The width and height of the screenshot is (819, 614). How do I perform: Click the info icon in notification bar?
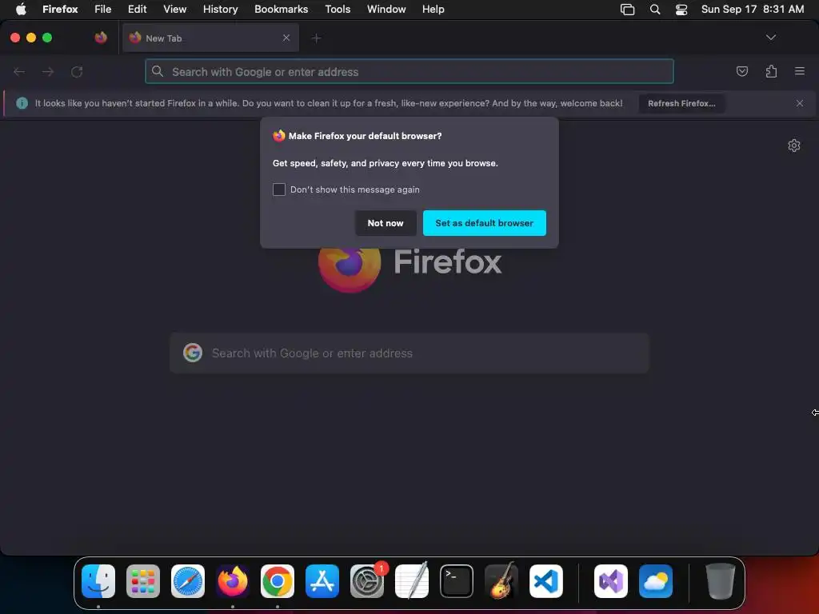pyautogui.click(x=22, y=103)
